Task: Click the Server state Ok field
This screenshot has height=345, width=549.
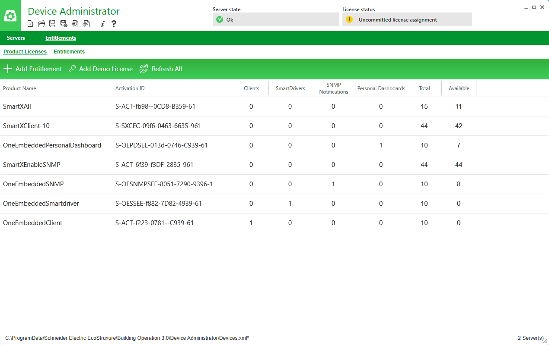Action: (276, 19)
